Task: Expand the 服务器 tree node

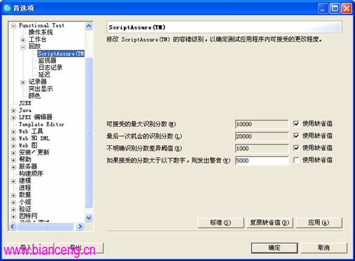Action: (x=14, y=167)
